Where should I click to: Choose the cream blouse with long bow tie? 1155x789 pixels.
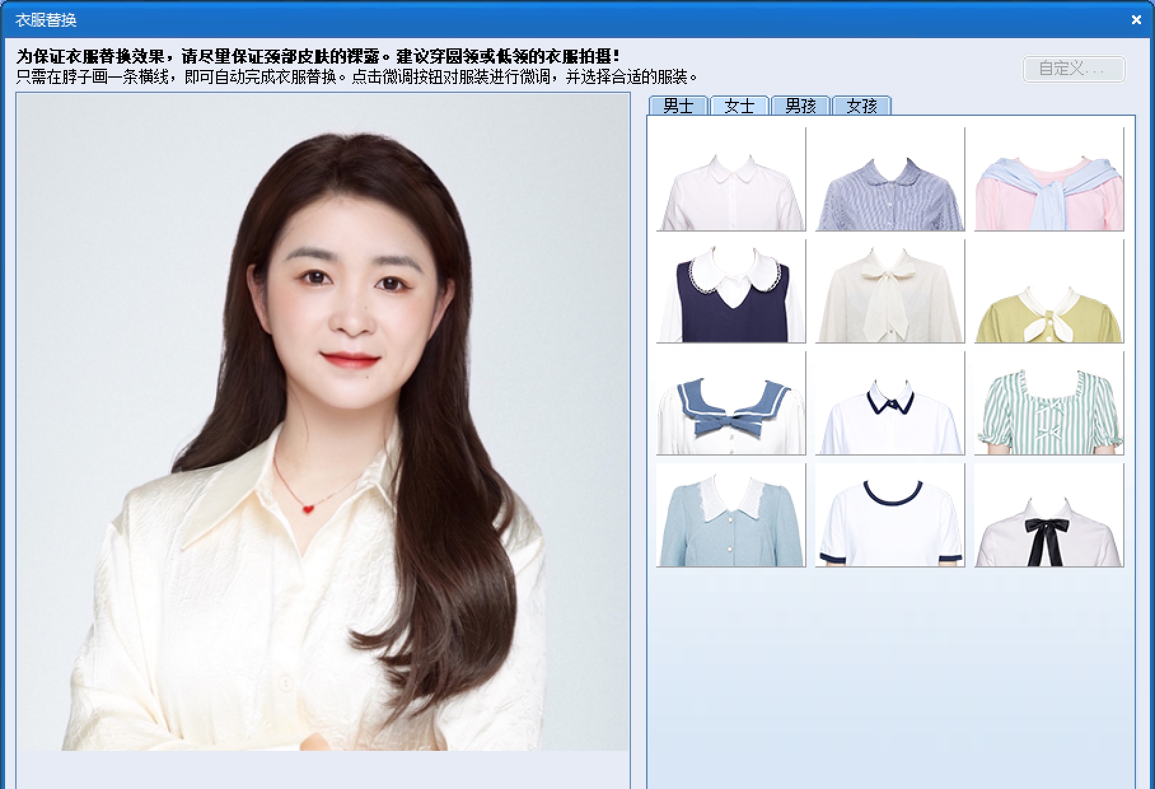click(x=890, y=291)
